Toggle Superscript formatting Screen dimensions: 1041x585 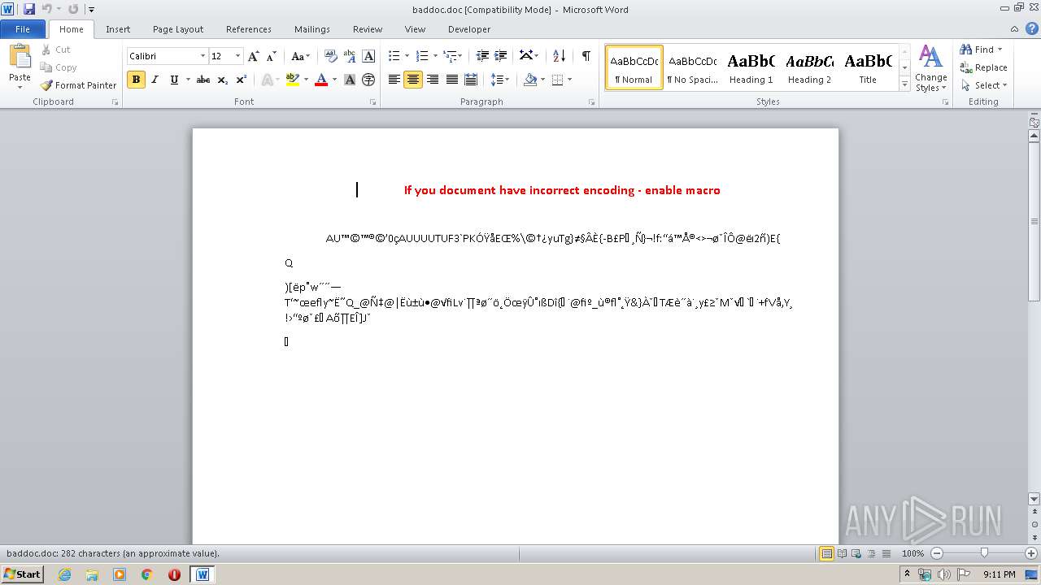coord(242,80)
